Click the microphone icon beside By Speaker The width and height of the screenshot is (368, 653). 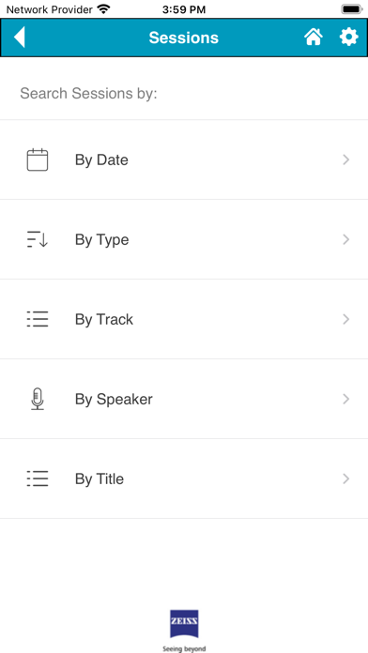tap(38, 399)
